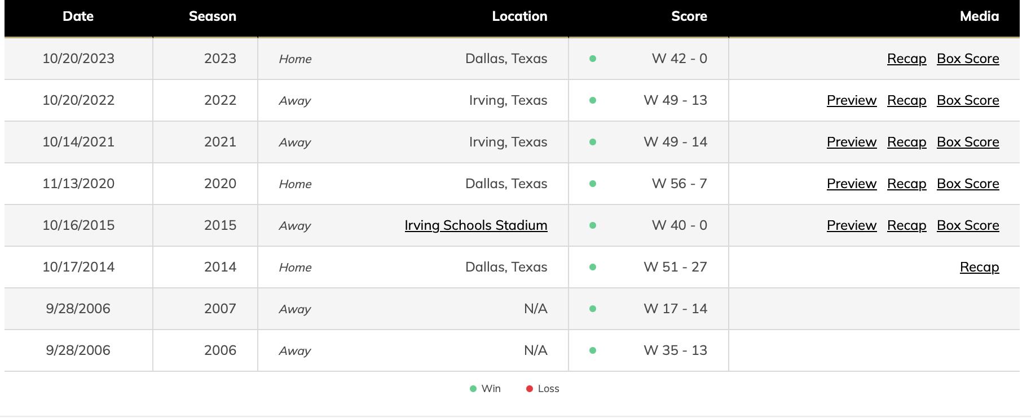
Task: Open the Recap for the 10/17/2014 game
Action: (x=979, y=267)
